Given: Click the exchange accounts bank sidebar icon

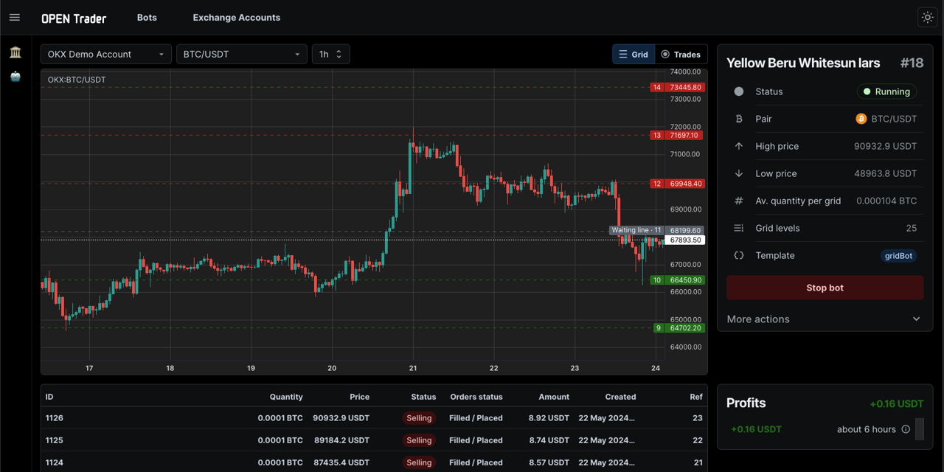Looking at the screenshot, I should tap(15, 52).
